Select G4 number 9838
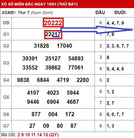Screen dimensions: 134x138 tap(23, 80)
